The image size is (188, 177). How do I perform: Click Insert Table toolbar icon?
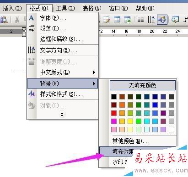point(117,20)
